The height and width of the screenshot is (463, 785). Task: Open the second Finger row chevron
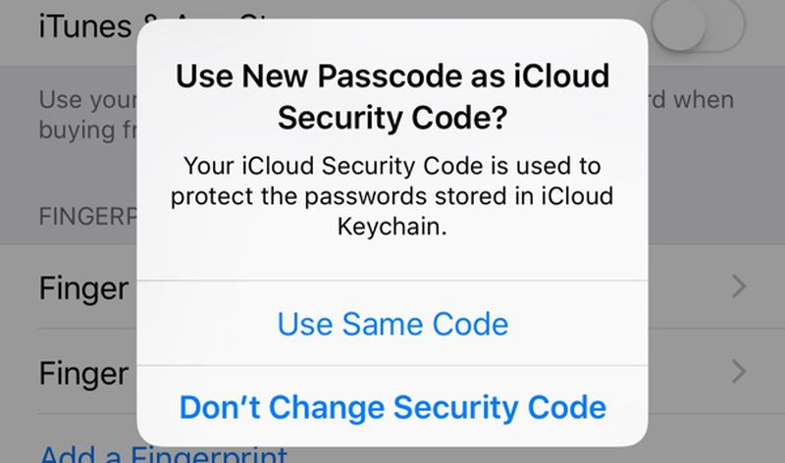click(739, 372)
